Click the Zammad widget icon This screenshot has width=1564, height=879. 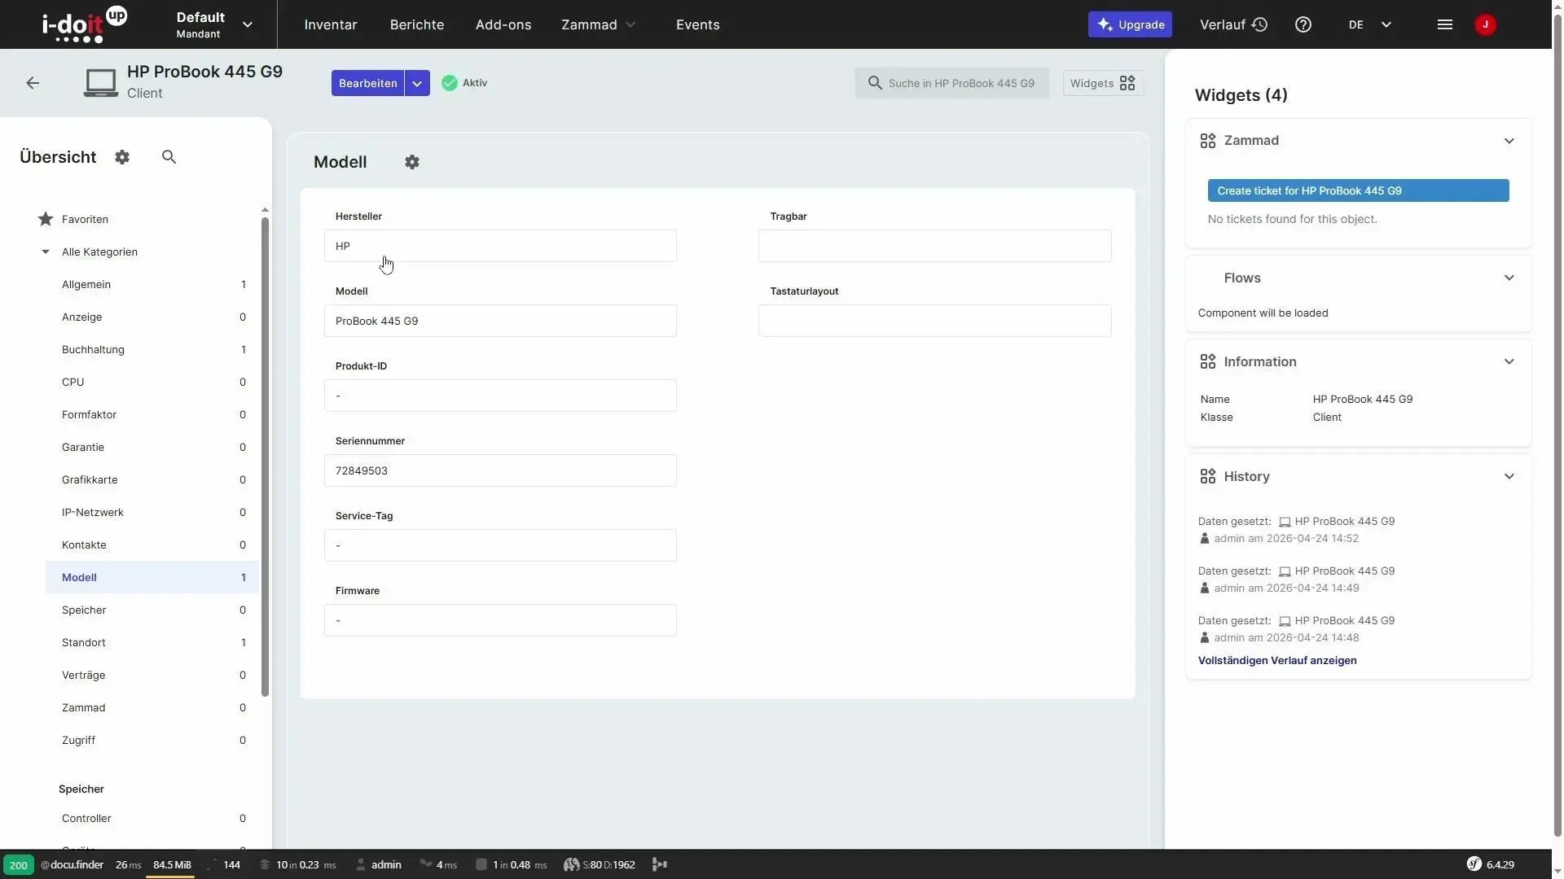click(x=1208, y=141)
